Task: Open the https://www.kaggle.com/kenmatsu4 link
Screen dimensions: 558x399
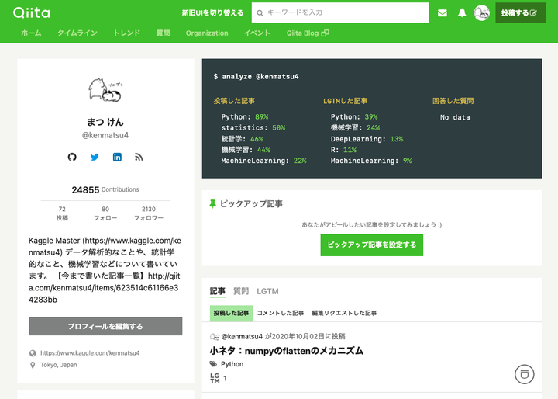Action: [x=90, y=353]
